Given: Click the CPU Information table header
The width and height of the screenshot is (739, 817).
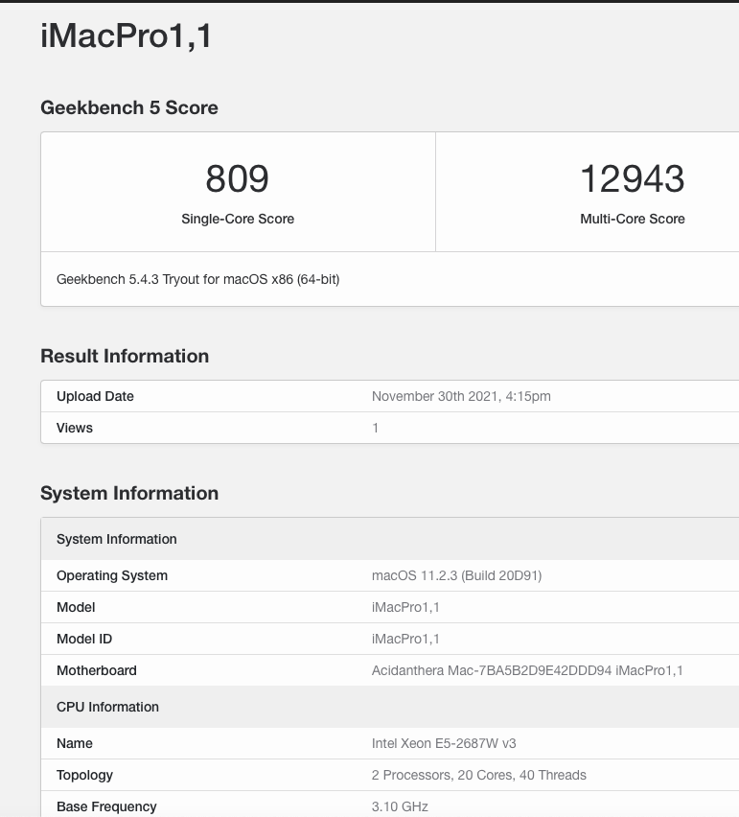Looking at the screenshot, I should (x=389, y=707).
